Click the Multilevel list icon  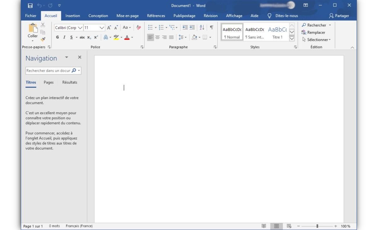tap(172, 27)
